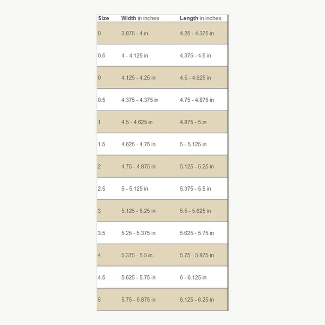This screenshot has height=325, width=325.
Task: Select the size 1.5 row label
Action: coord(102,144)
